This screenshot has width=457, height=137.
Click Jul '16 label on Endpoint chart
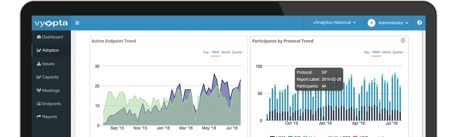click(232, 128)
